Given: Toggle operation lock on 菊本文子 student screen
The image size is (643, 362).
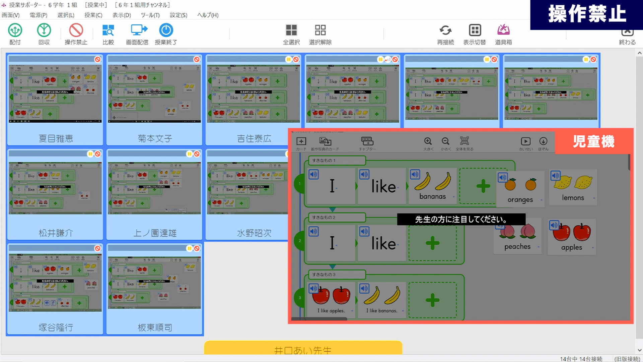Looking at the screenshot, I should coord(196,60).
